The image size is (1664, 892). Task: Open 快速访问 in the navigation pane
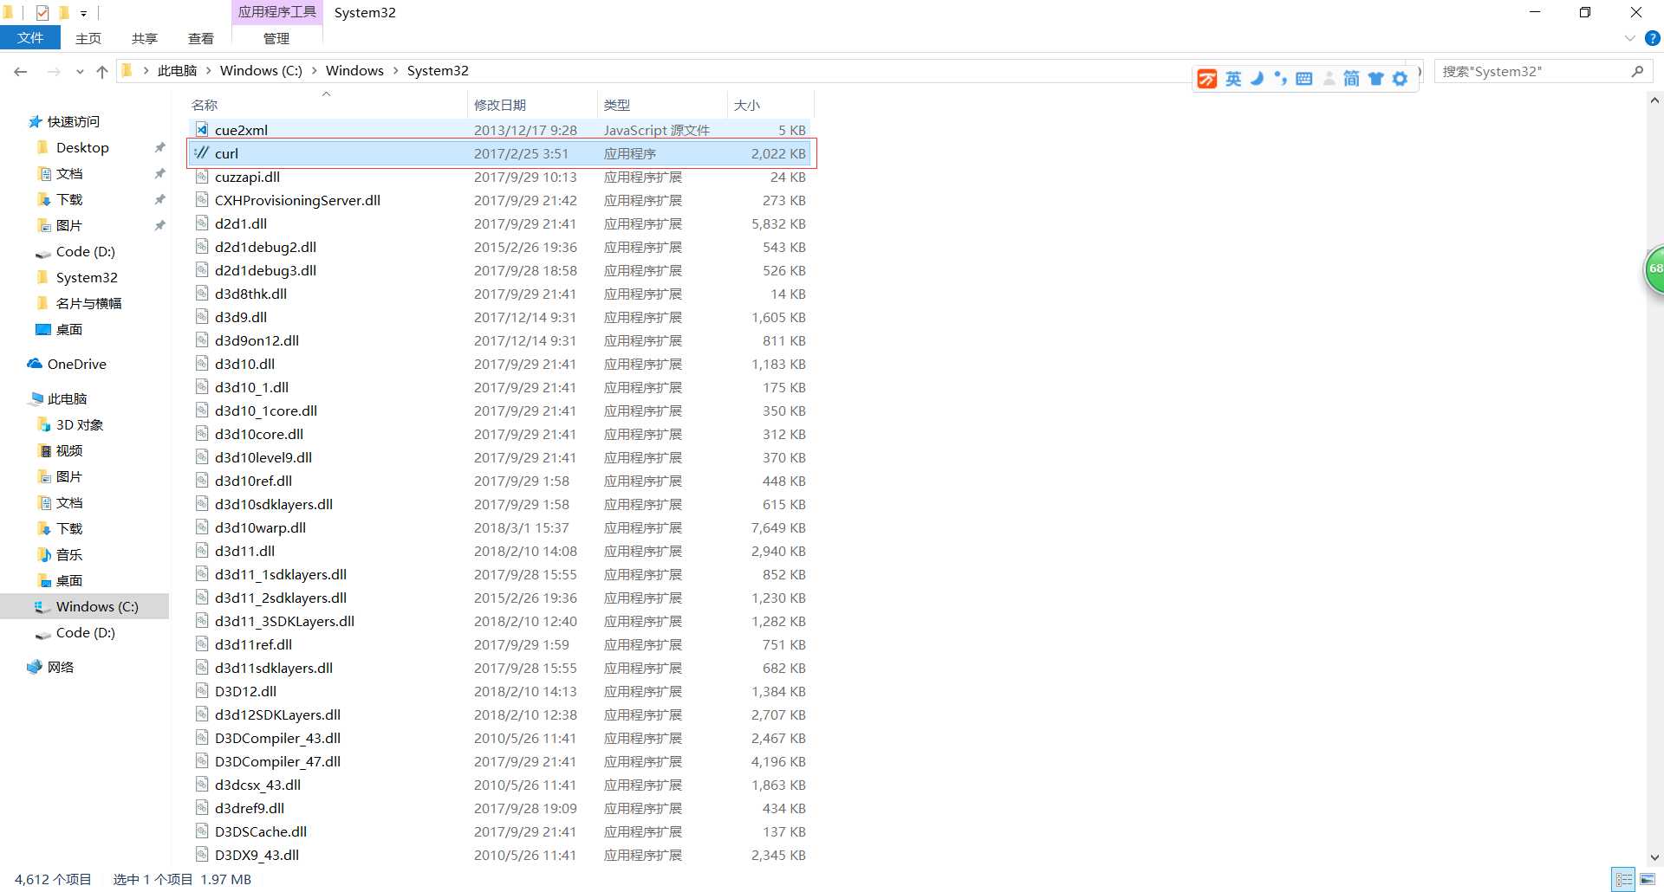pos(73,122)
